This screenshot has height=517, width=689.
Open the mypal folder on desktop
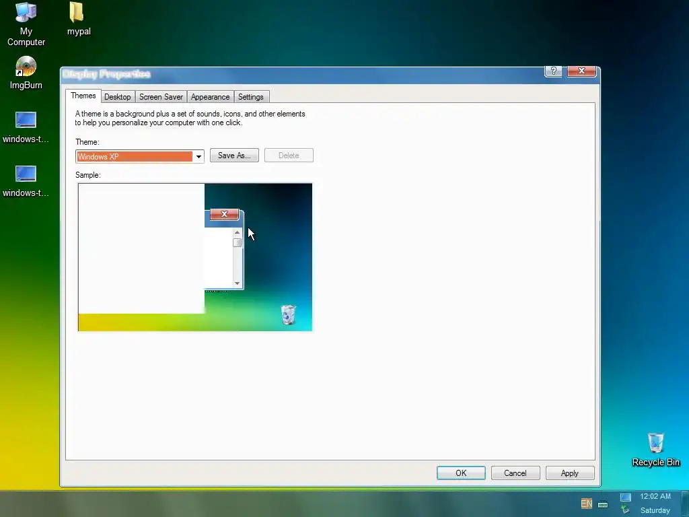[78, 20]
